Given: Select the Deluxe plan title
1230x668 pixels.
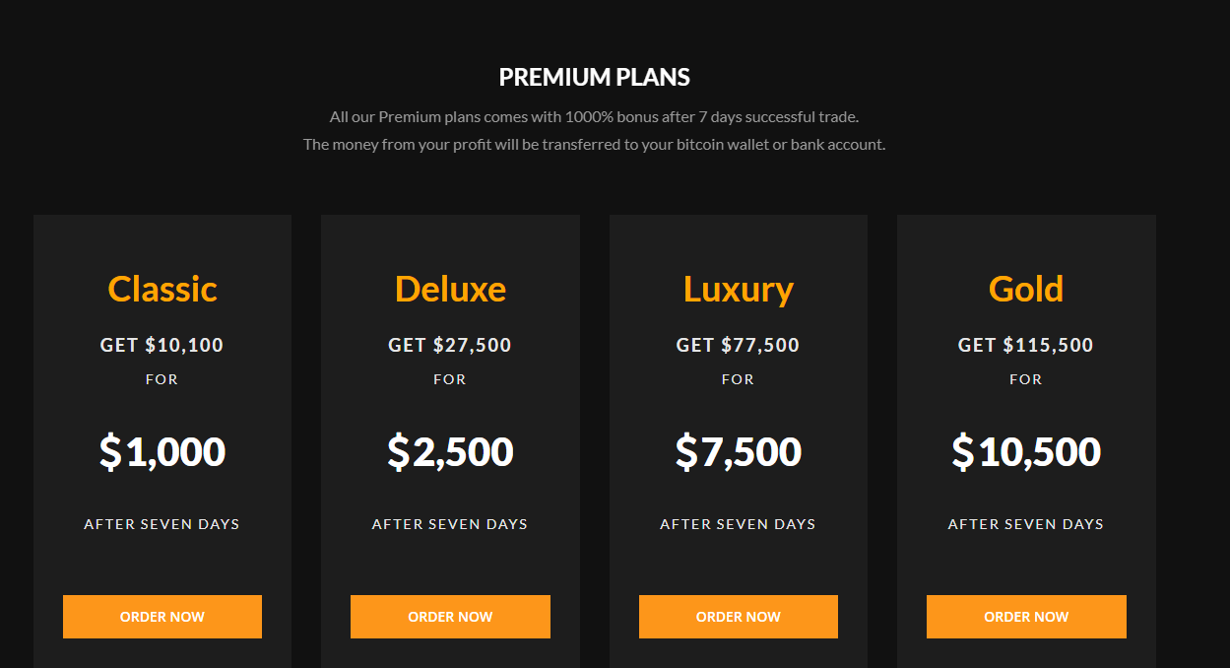Looking at the screenshot, I should 450,289.
